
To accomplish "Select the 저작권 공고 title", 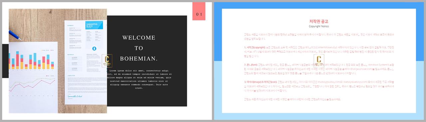I will (319, 22).
